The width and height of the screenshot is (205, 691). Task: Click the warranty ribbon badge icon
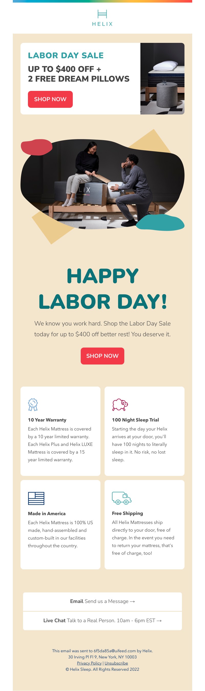(33, 405)
